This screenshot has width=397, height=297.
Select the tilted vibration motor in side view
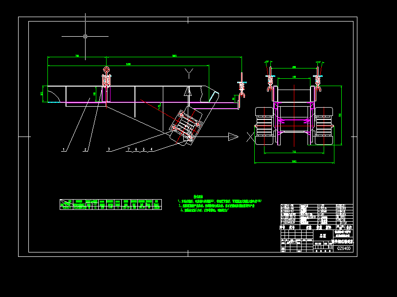pyautogui.click(x=186, y=126)
